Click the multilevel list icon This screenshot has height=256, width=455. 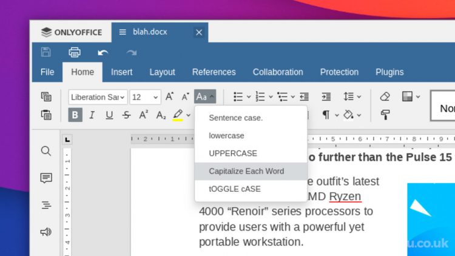282,96
